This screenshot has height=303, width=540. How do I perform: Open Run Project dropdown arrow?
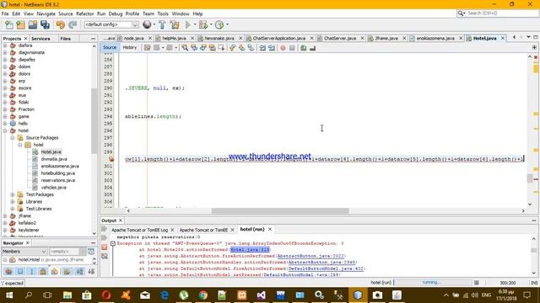tap(195, 24)
